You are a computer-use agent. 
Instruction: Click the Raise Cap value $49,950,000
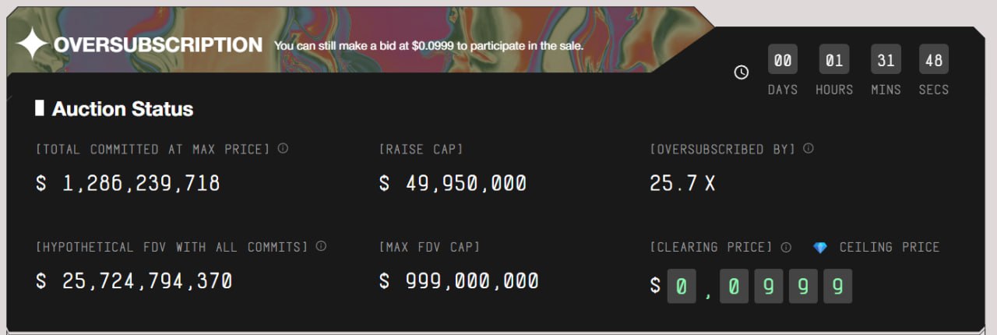tap(453, 183)
